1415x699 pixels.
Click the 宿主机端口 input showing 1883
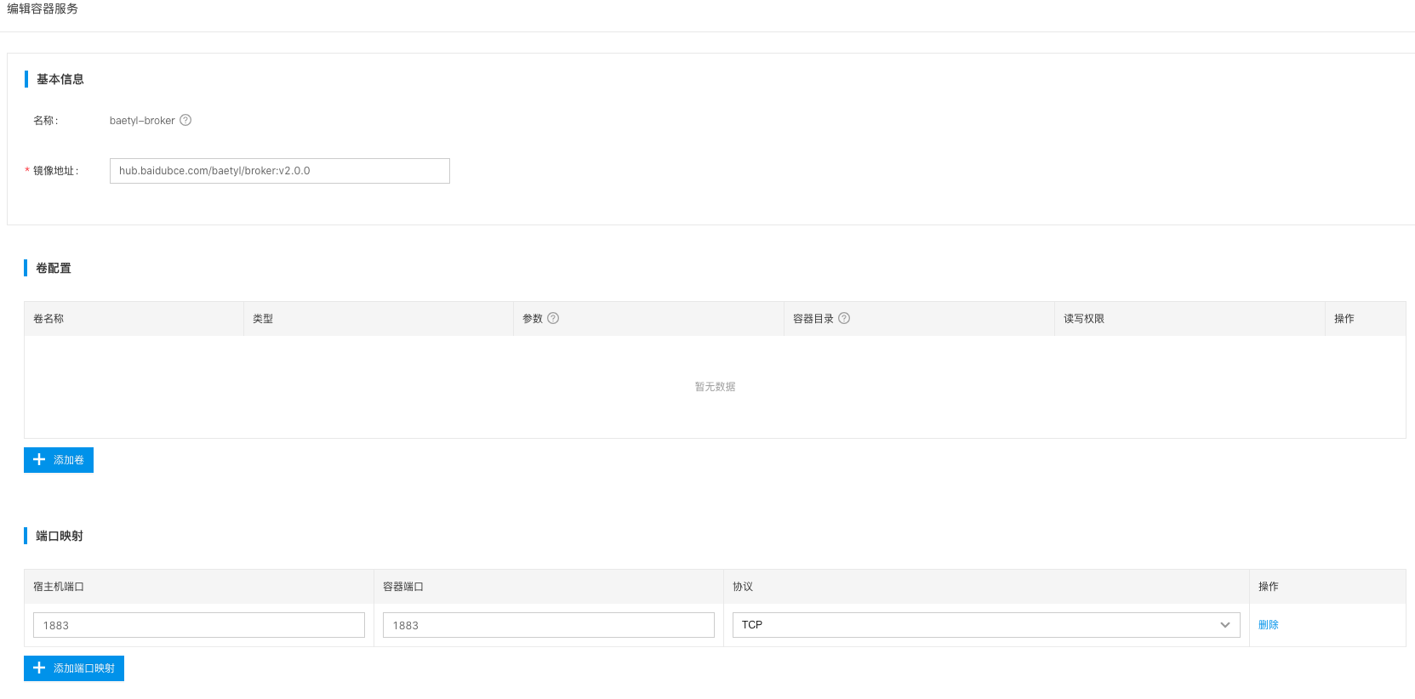click(199, 625)
